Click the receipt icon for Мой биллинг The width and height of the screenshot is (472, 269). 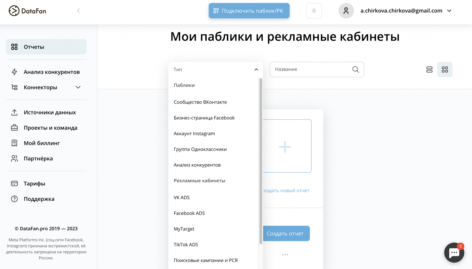pos(14,143)
